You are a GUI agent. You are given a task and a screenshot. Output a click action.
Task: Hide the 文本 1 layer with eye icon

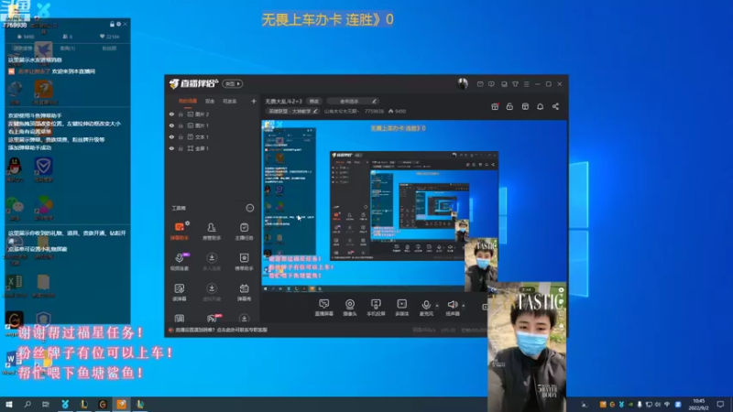(171, 136)
